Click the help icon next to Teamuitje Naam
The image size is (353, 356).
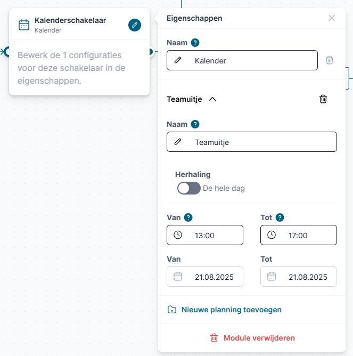pyautogui.click(x=195, y=124)
